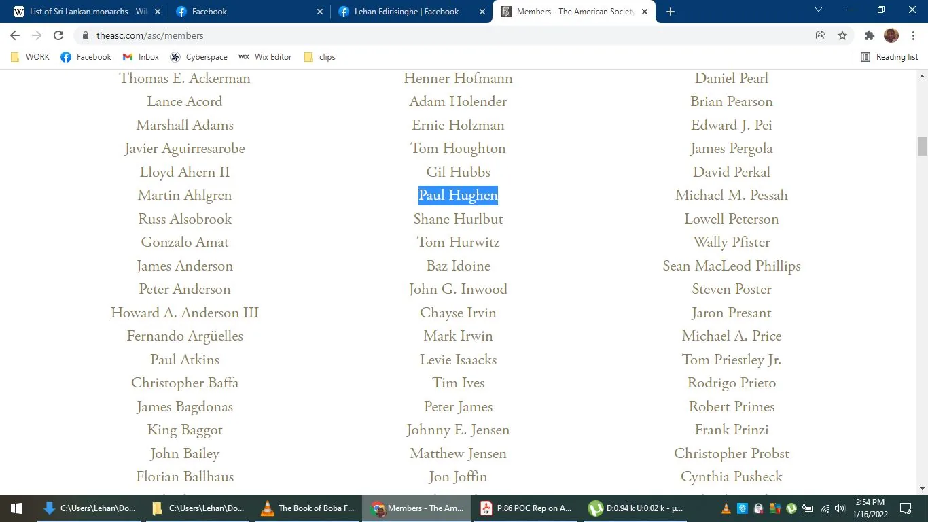
Task: Click the Wi-Fi network icon in the tray
Action: [x=823, y=508]
